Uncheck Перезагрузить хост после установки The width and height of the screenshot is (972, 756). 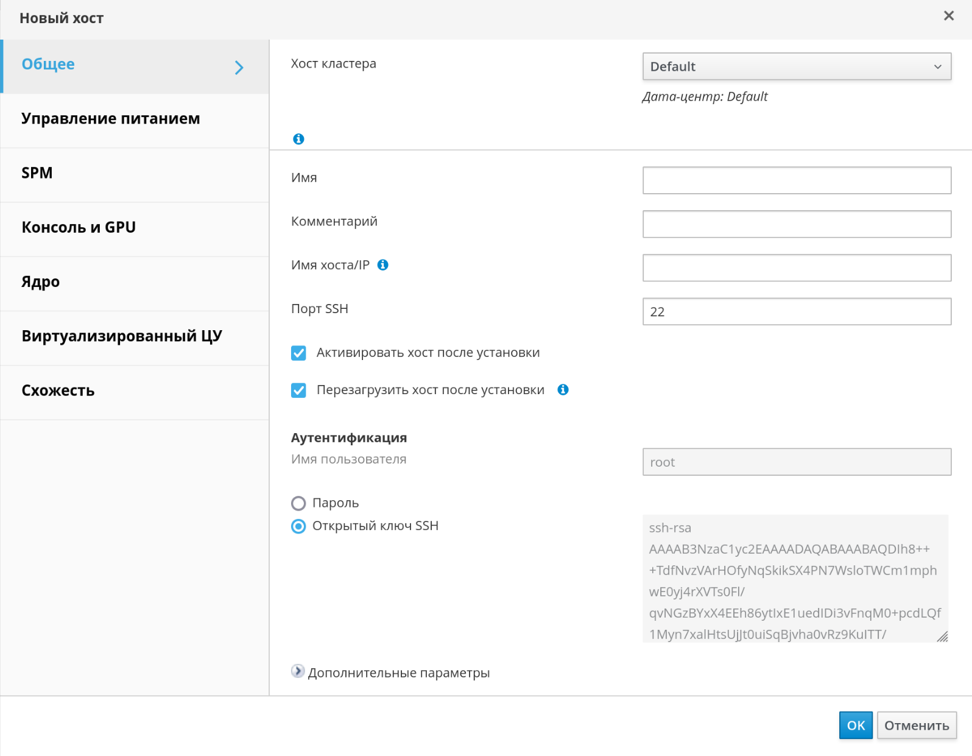point(298,390)
